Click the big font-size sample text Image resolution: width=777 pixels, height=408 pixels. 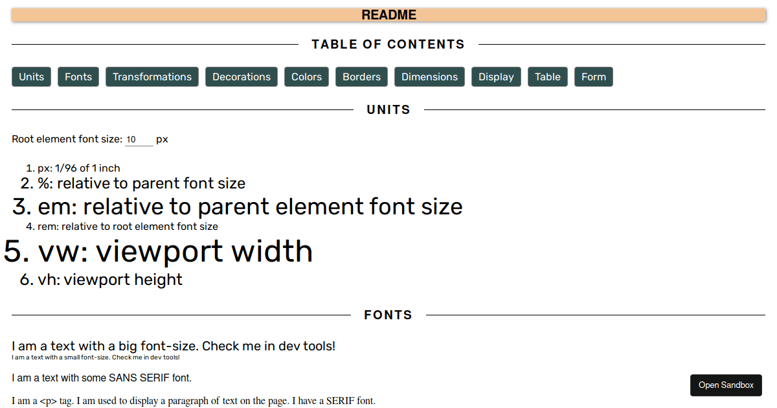point(174,346)
